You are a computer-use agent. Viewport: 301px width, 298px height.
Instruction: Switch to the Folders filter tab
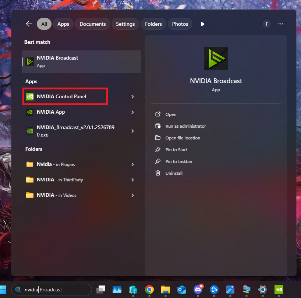153,24
